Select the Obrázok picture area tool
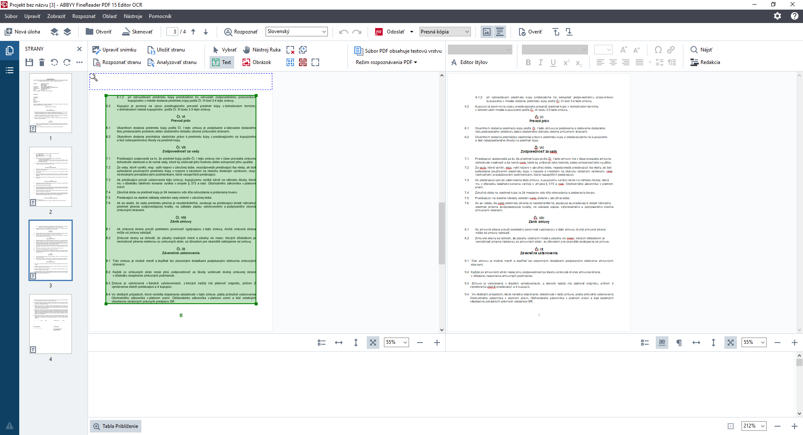This screenshot has height=435, width=803. (x=257, y=62)
